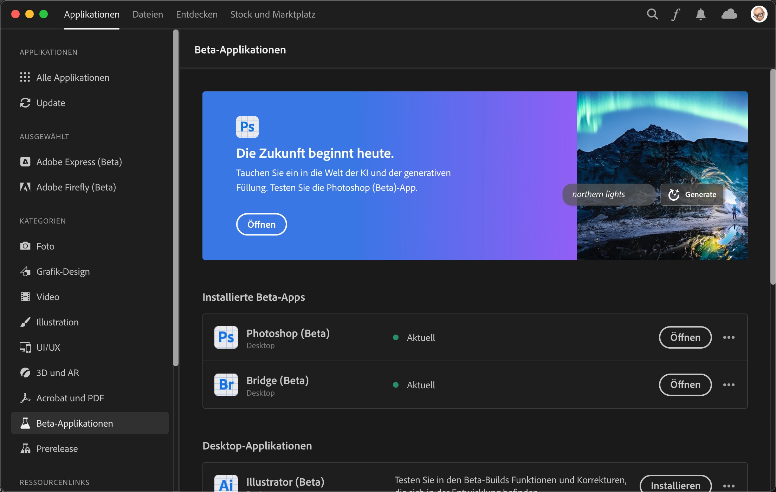The width and height of the screenshot is (776, 492).
Task: Click the Generate button on image
Action: pos(692,194)
